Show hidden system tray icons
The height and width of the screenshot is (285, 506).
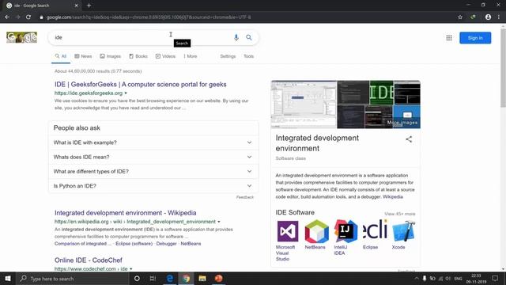417,279
